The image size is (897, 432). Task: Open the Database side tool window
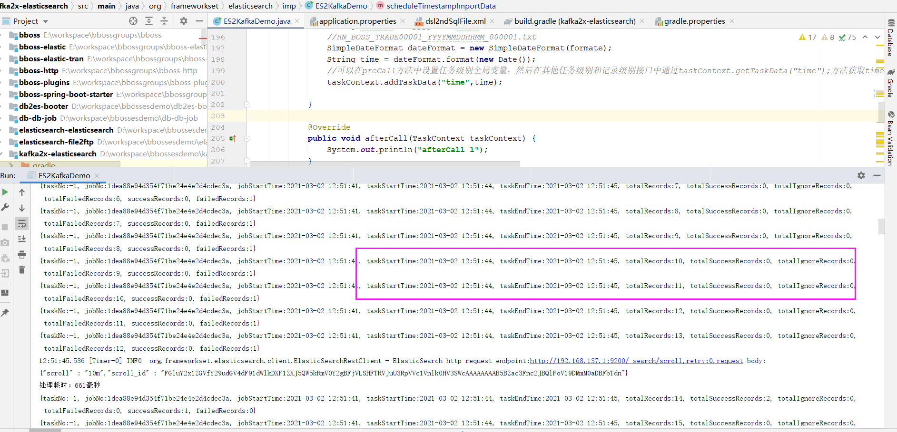pyautogui.click(x=891, y=38)
